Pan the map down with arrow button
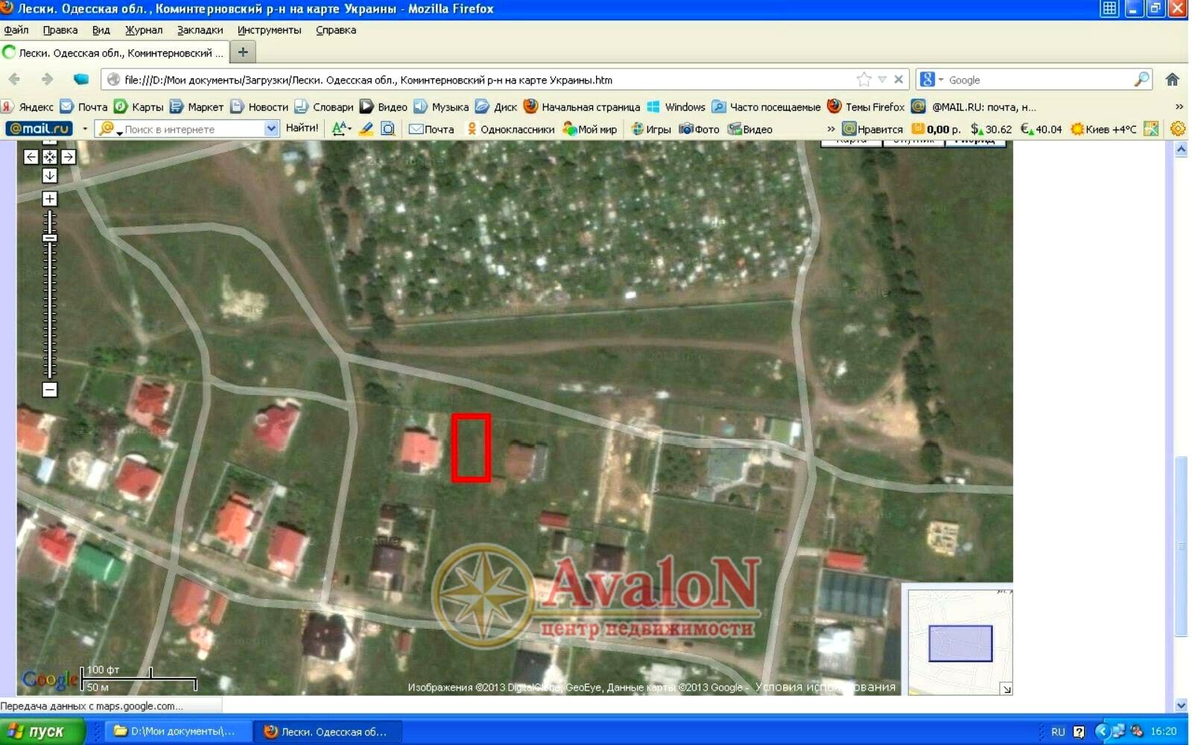This screenshot has width=1192, height=745. click(x=49, y=176)
